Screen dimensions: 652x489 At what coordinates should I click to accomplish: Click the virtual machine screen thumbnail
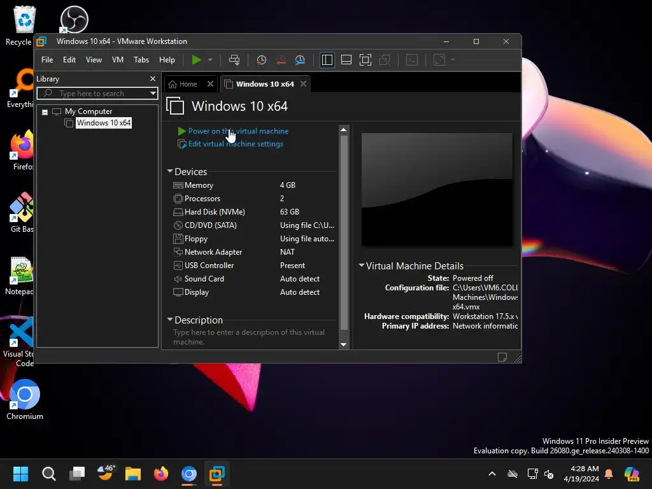point(437,190)
